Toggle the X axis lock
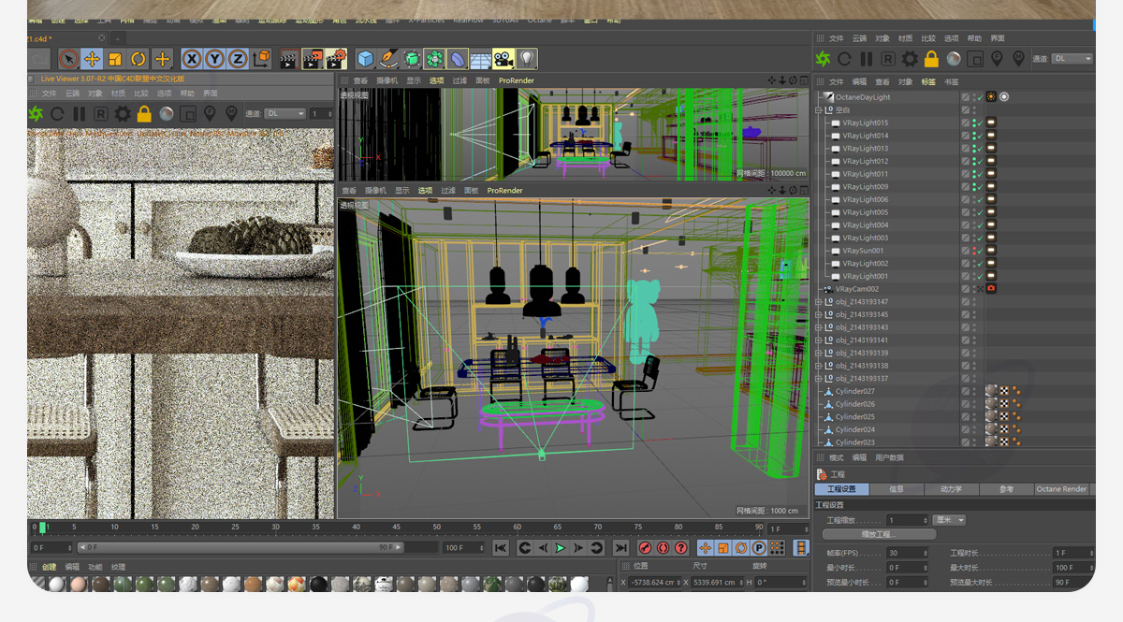1123x622 pixels. (192, 59)
